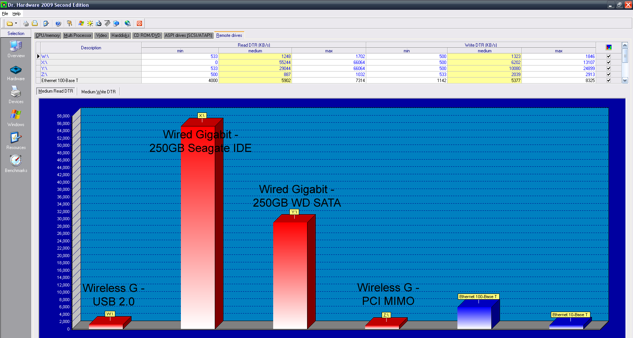633x338 pixels.
Task: Uncheck the Y:\ row checkbox
Action: pyautogui.click(x=609, y=69)
